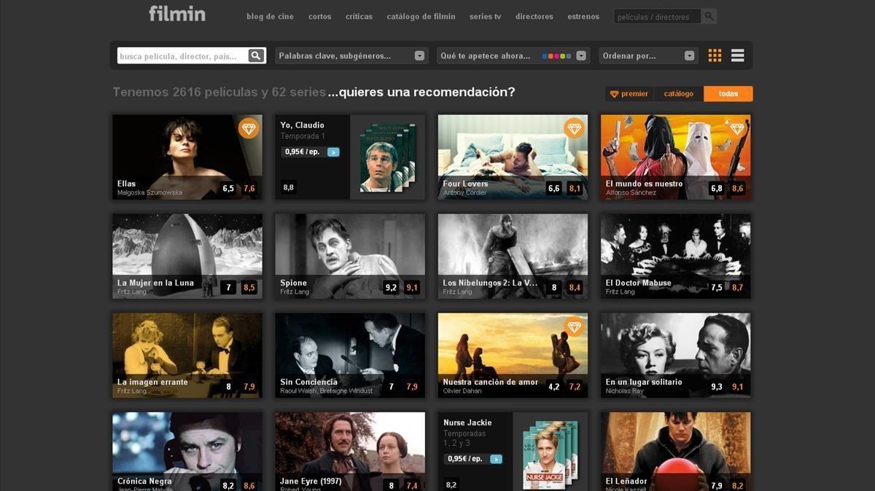
Task: Click the diamond icon beside the premier filter
Action: coord(613,93)
